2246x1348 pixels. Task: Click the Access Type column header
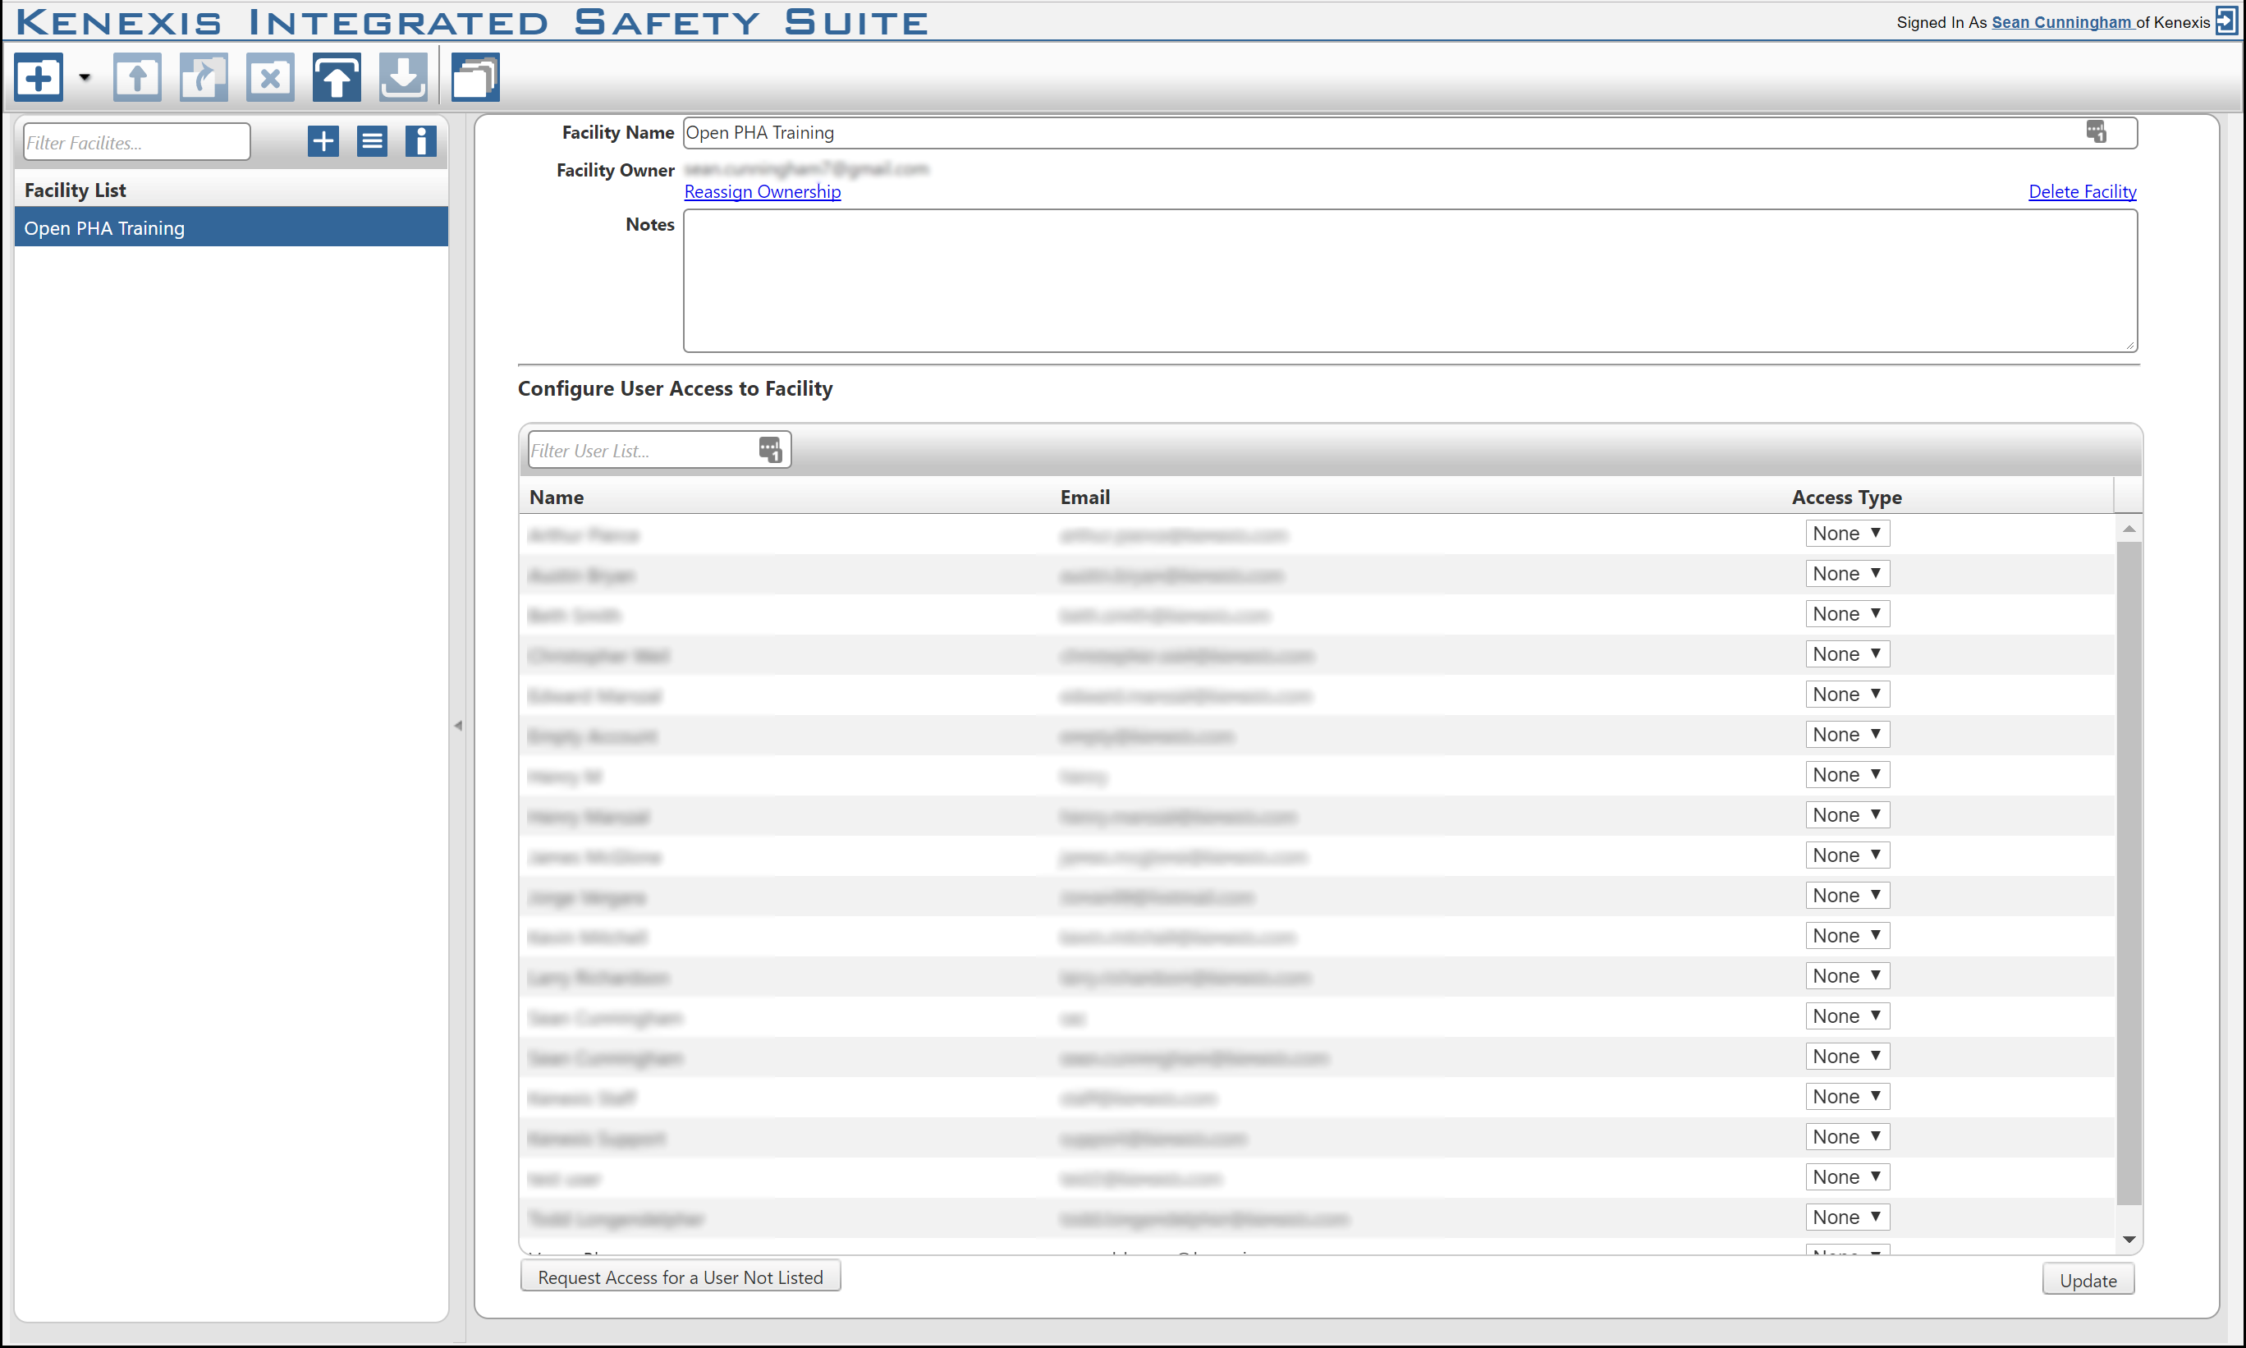click(1846, 497)
